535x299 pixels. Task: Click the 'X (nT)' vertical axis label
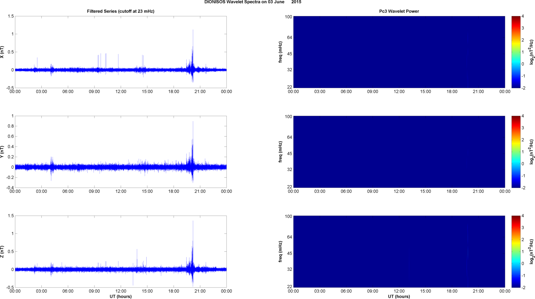click(x=2, y=52)
